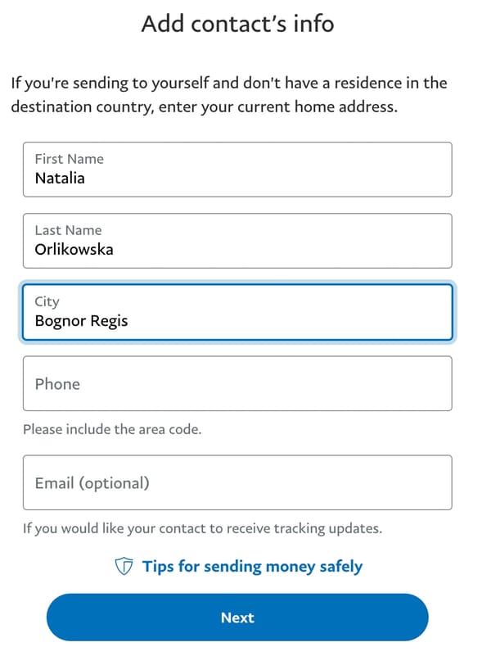Click the Email (optional) field
This screenshot has width=491, height=656.
click(237, 482)
